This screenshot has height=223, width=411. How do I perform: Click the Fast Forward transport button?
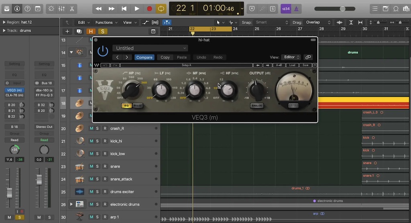[x=112, y=9]
